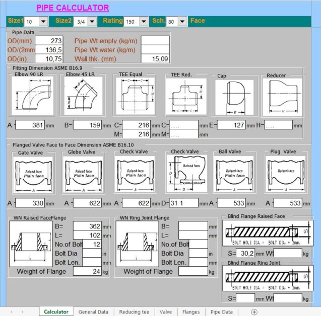Click the WN Raised Face L value 102
The width and height of the screenshot is (321, 316).
pos(87,235)
